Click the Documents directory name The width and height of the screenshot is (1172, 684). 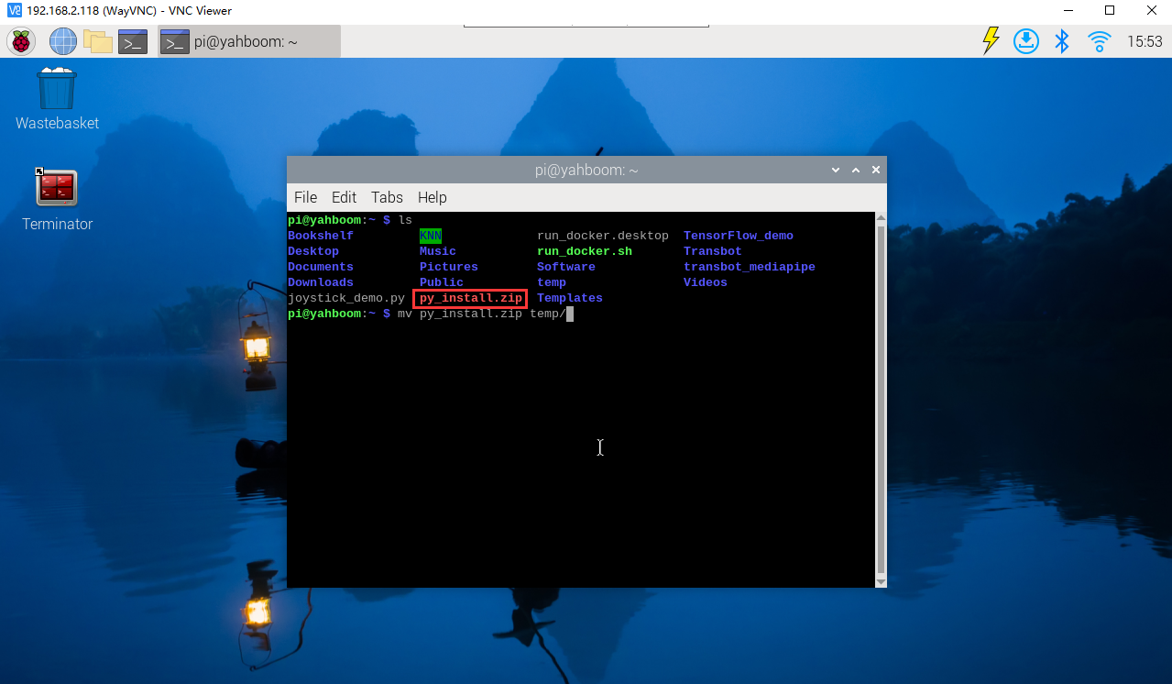pyautogui.click(x=321, y=267)
